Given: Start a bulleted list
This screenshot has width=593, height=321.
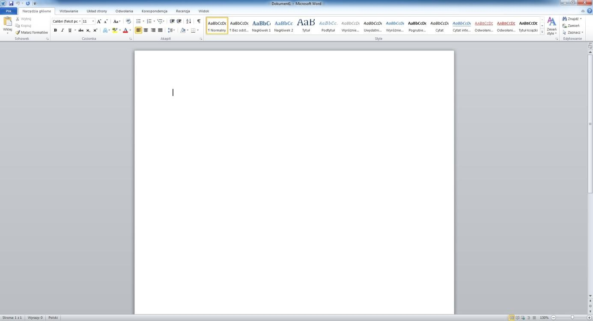Looking at the screenshot, I should coord(138,21).
